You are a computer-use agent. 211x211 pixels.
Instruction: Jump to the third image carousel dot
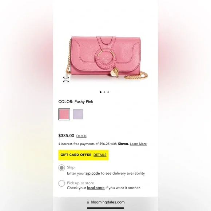pos(108,92)
